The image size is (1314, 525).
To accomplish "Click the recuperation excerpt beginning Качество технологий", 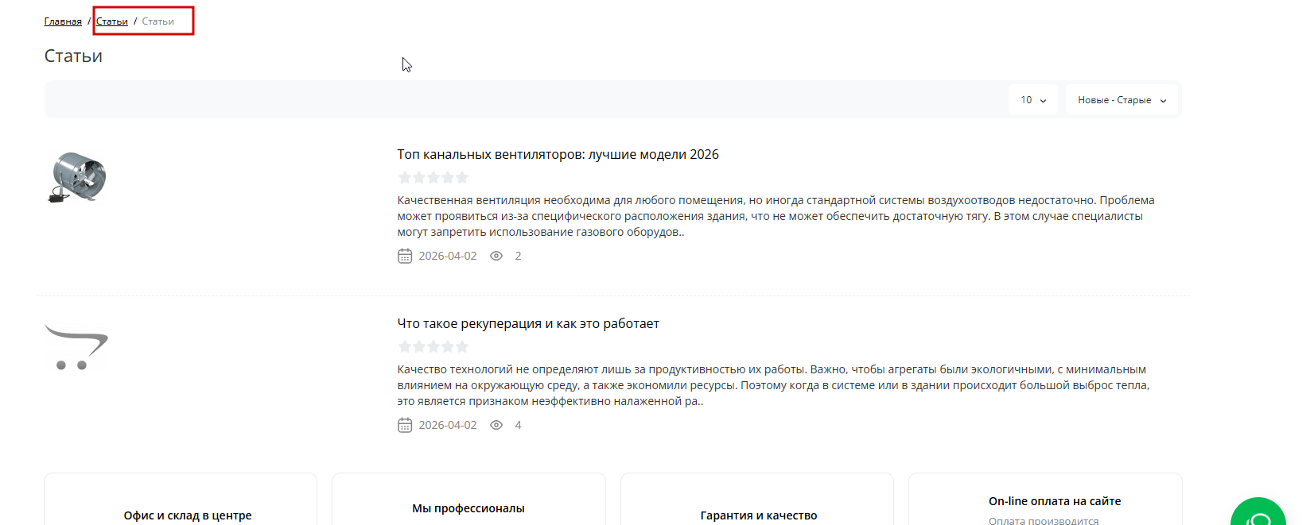I will pyautogui.click(x=773, y=385).
